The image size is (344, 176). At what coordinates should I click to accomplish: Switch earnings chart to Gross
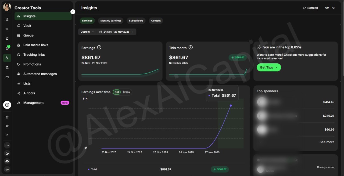coord(126,92)
